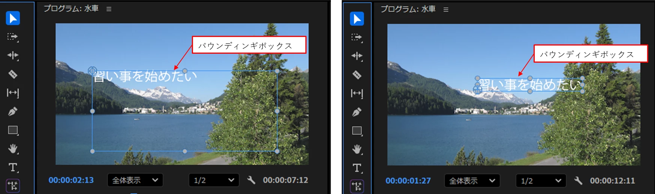The height and width of the screenshot is (194, 655).
Task: Select Track Select Forward tool in left toolbar
Action: pyautogui.click(x=13, y=37)
